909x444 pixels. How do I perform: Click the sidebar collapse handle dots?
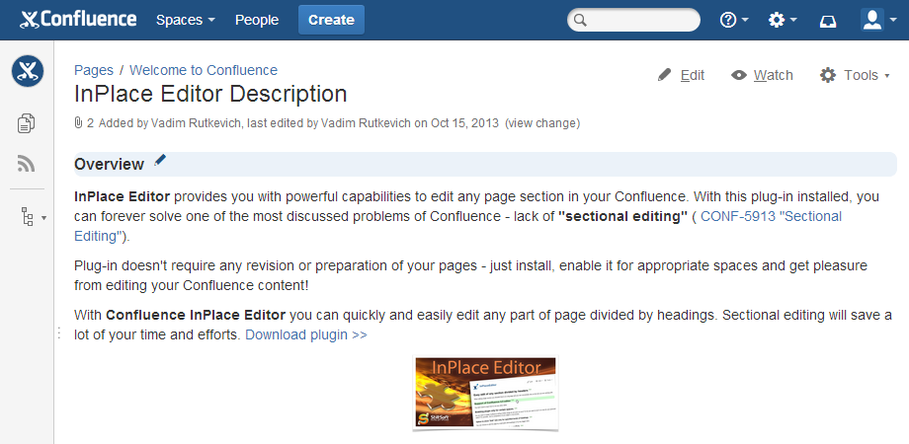point(58,333)
